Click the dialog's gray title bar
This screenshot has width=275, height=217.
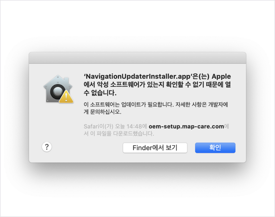[x=137, y=58]
